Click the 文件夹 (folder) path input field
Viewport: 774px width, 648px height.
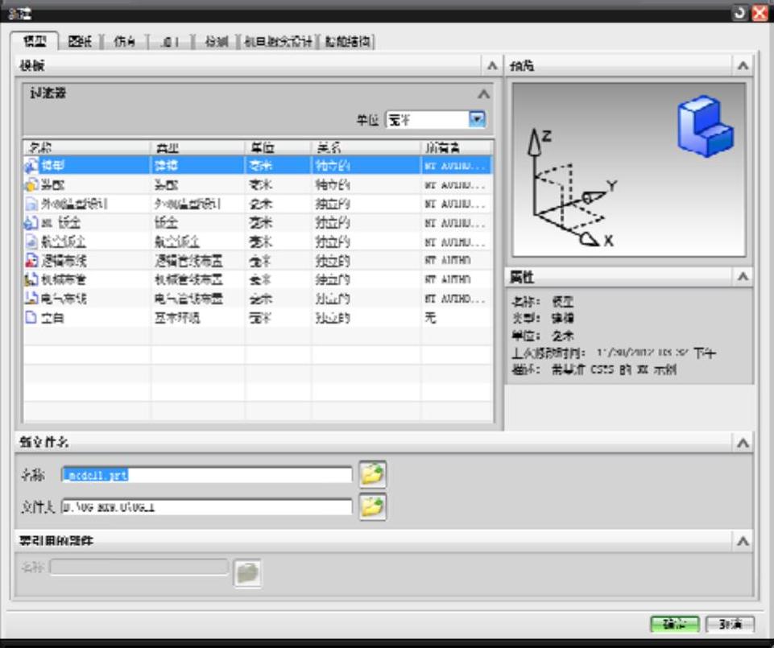pyautogui.click(x=207, y=507)
